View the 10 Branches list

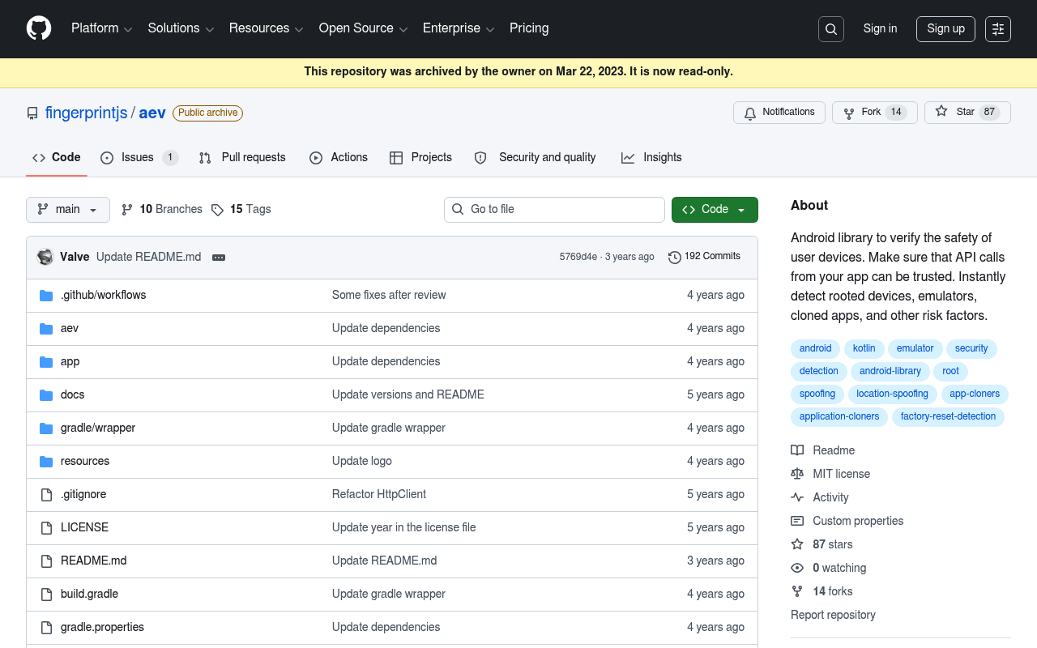tap(162, 210)
